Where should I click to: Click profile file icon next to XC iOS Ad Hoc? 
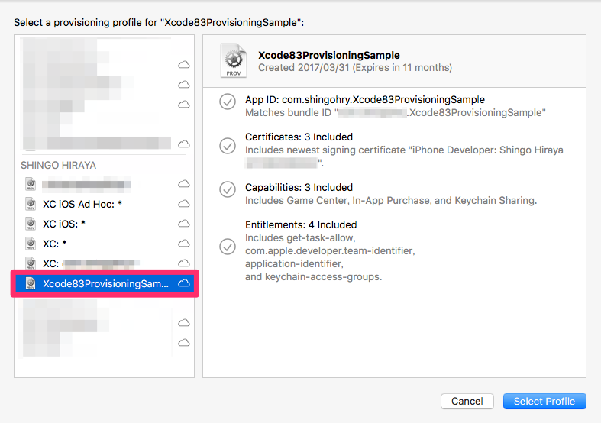31,204
